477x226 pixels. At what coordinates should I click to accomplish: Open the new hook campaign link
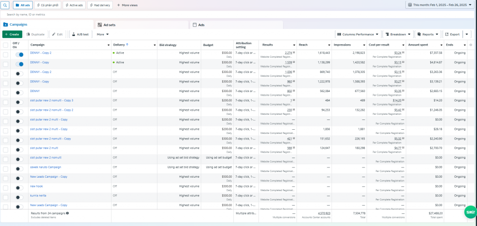point(36,186)
